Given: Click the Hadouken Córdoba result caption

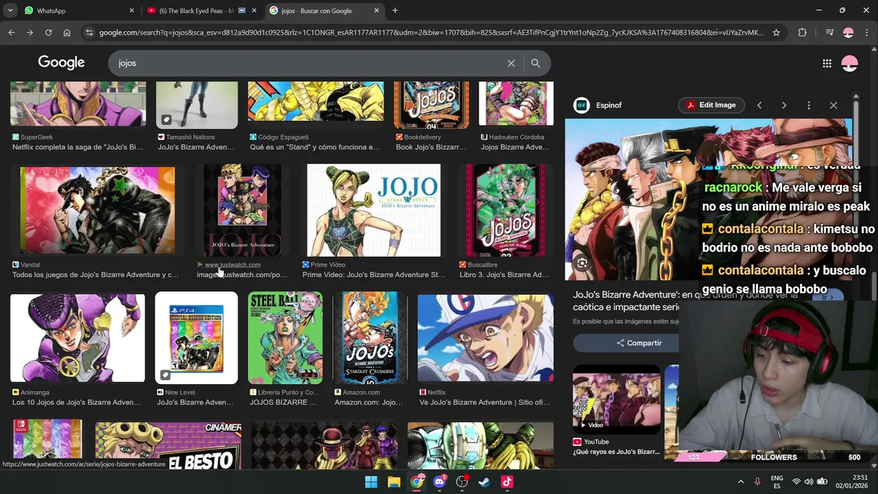Looking at the screenshot, I should click(515, 147).
